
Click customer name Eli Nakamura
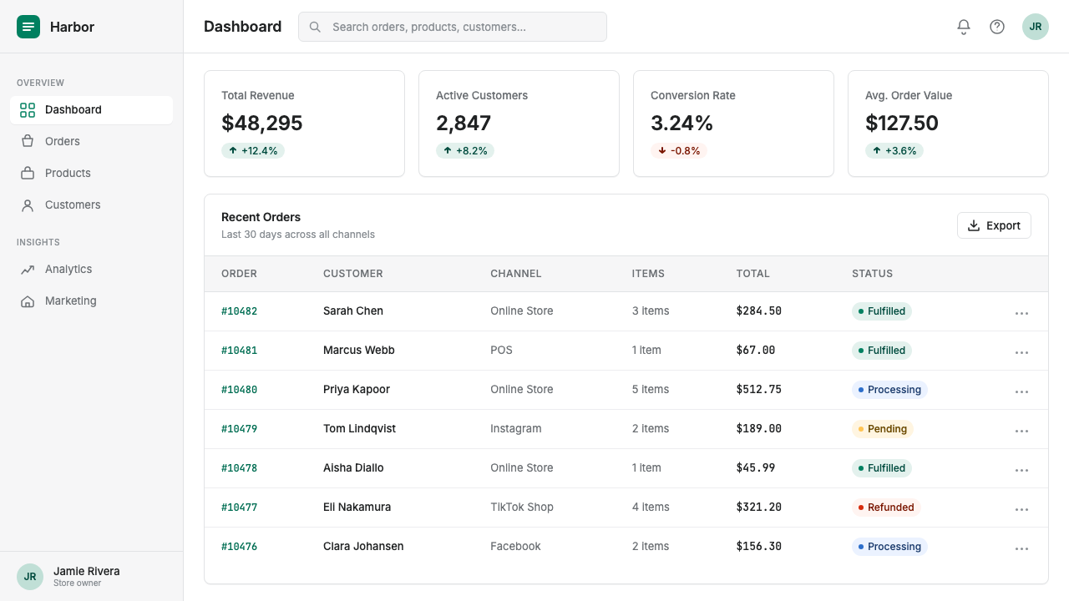point(357,508)
